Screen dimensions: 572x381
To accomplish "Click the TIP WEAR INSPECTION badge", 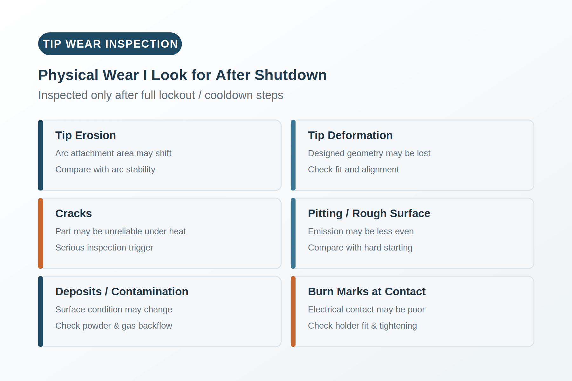I will pos(110,44).
